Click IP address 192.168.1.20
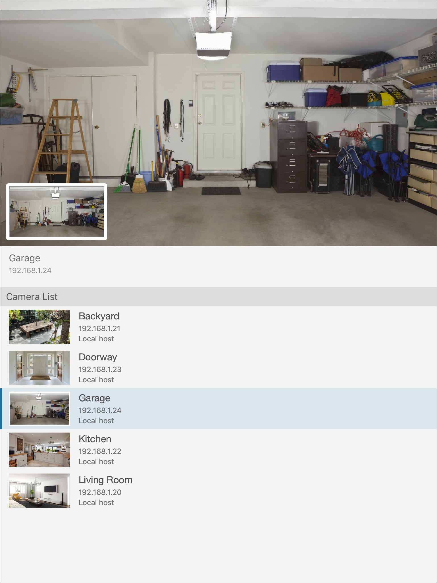The height and width of the screenshot is (583, 437). point(100,492)
